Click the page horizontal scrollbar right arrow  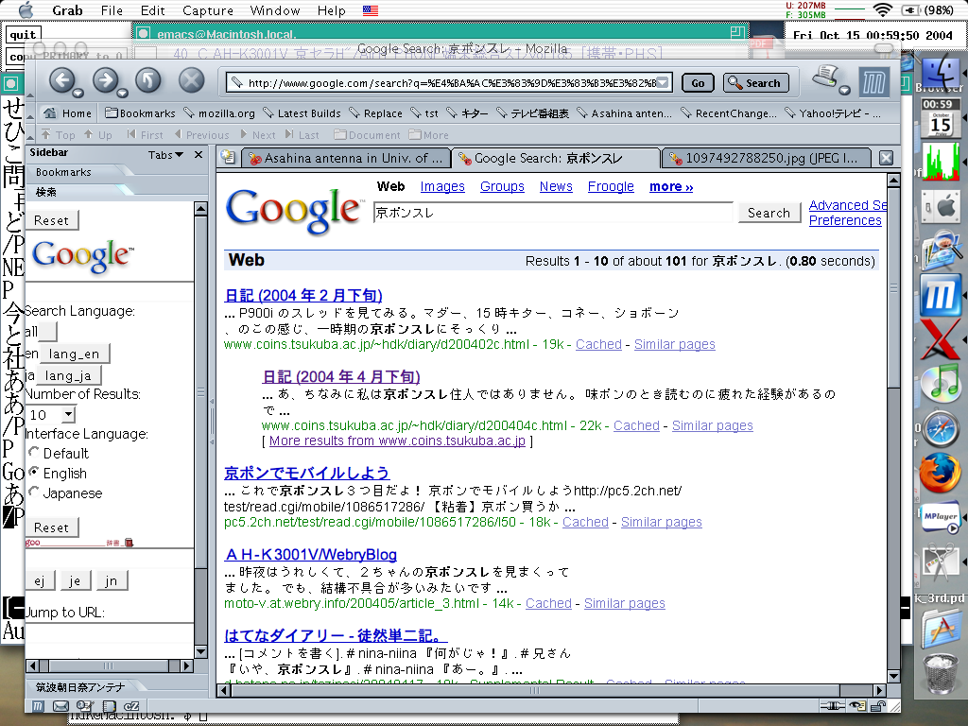point(880,689)
